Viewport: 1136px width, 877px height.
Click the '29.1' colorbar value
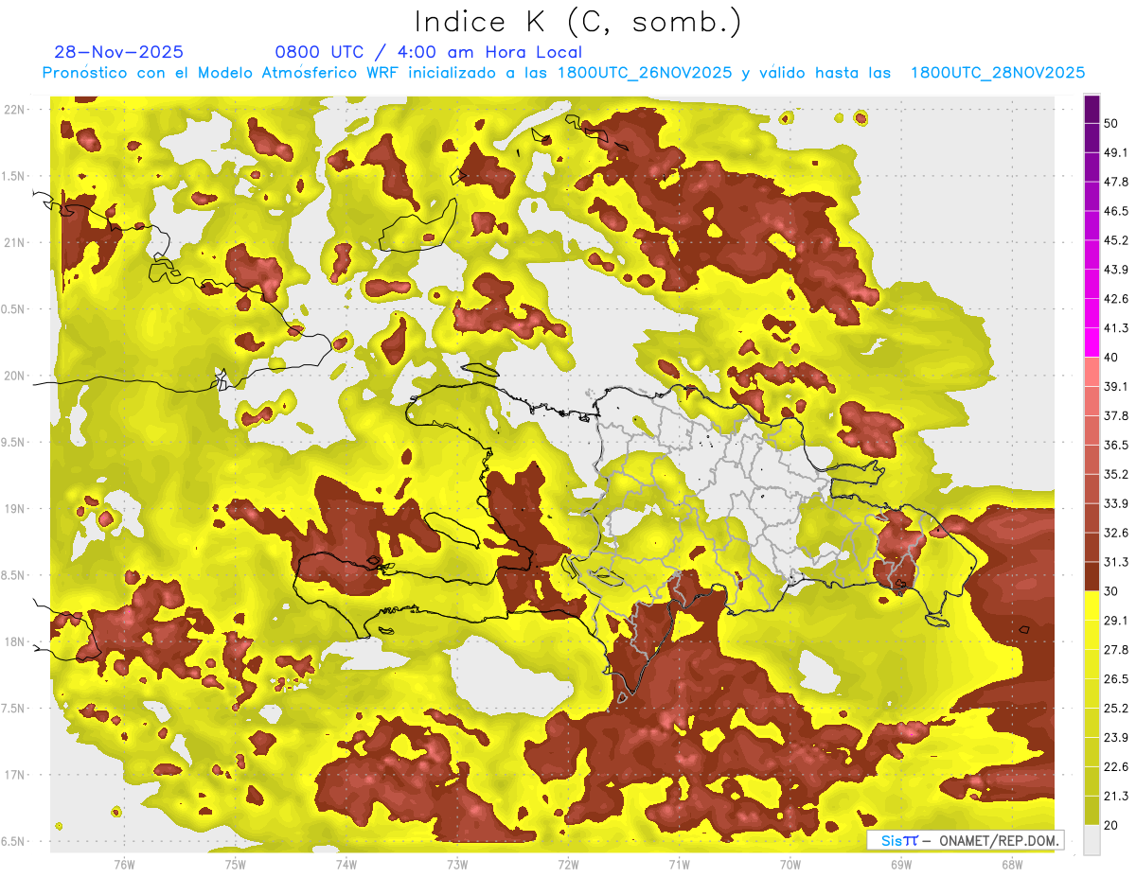pos(1117,621)
